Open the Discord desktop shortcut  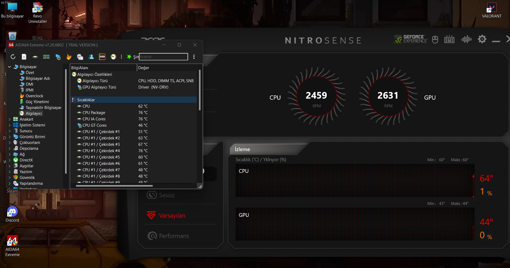coord(12,214)
